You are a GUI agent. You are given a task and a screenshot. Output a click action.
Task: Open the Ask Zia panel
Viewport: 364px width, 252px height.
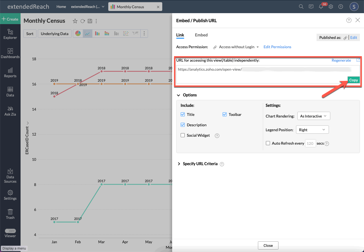[x=10, y=111]
